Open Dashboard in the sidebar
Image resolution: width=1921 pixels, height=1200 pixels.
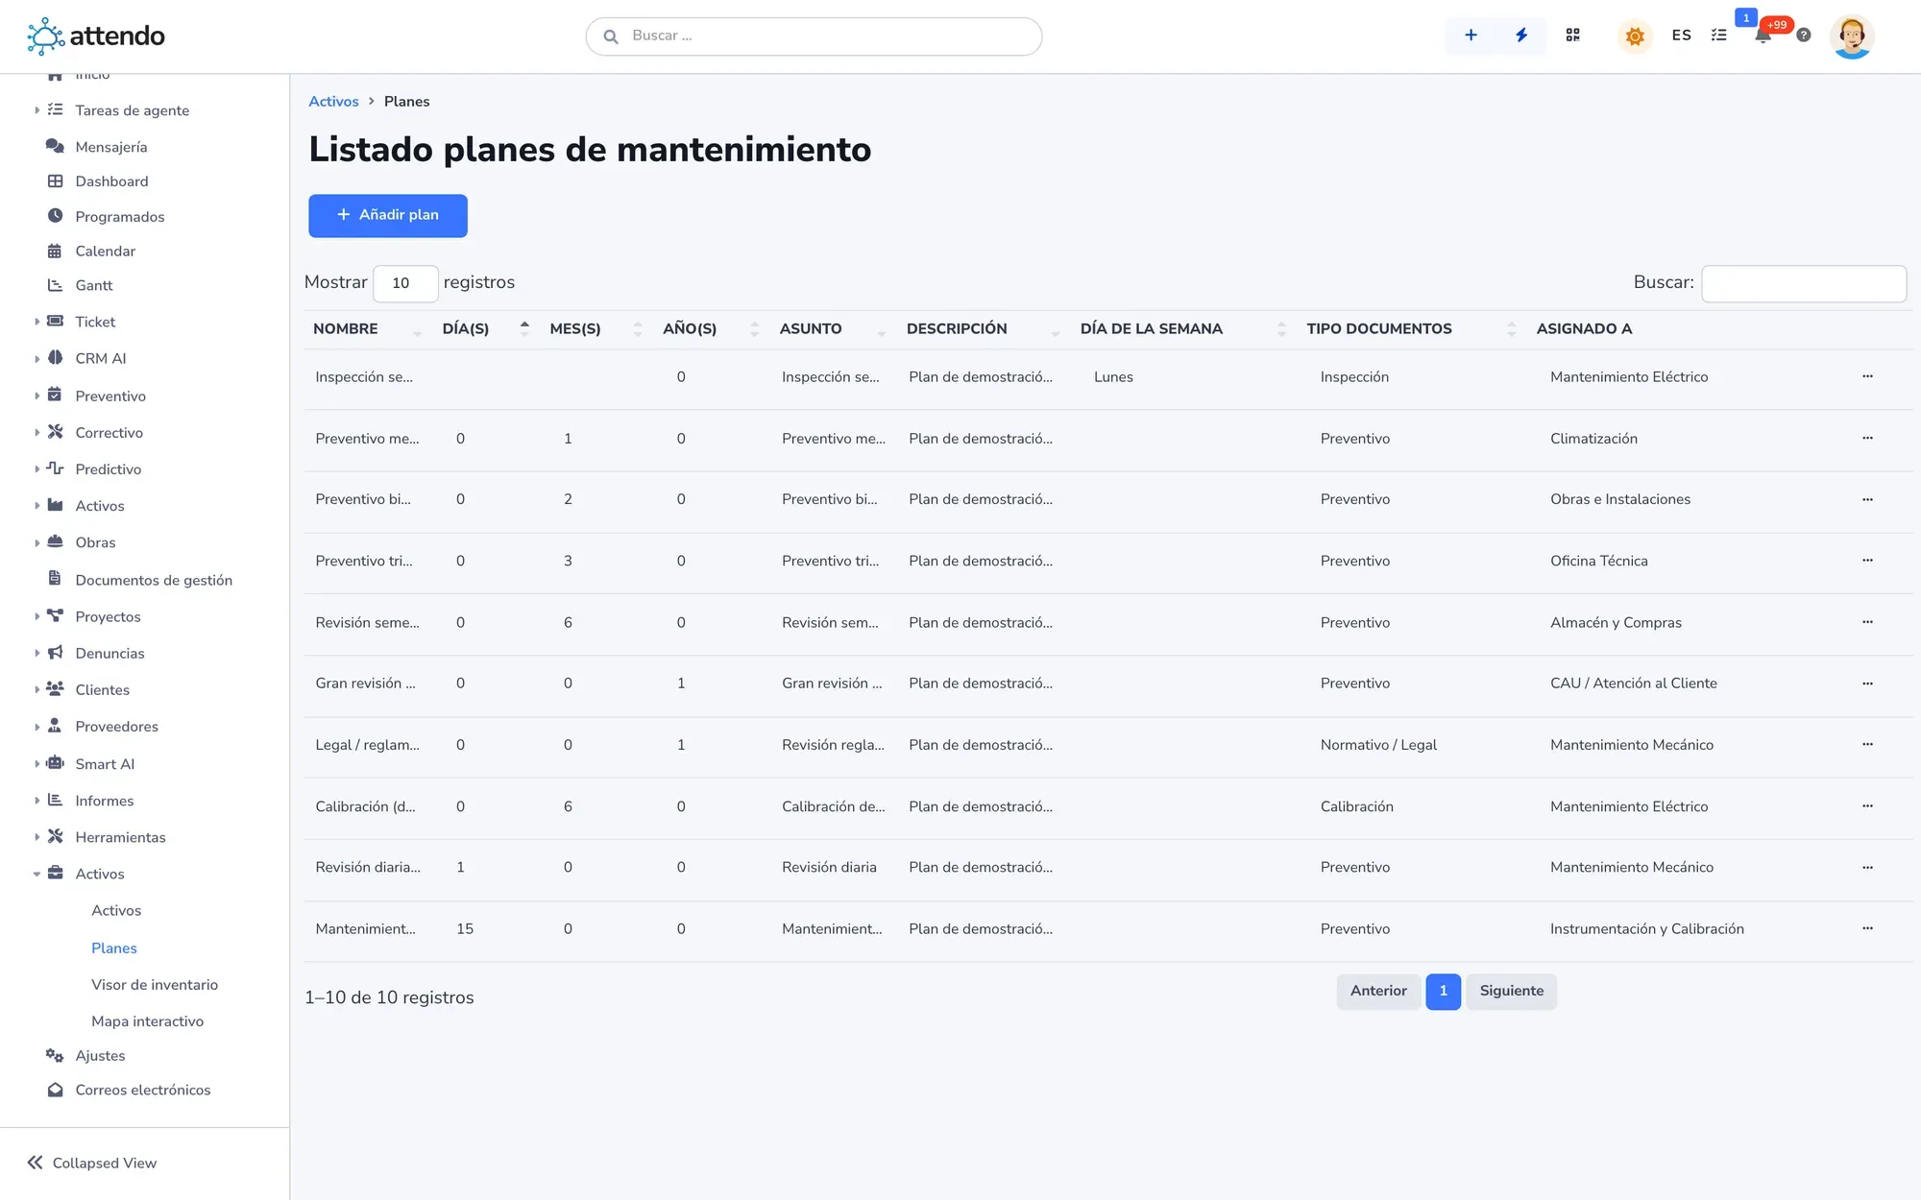pyautogui.click(x=111, y=181)
